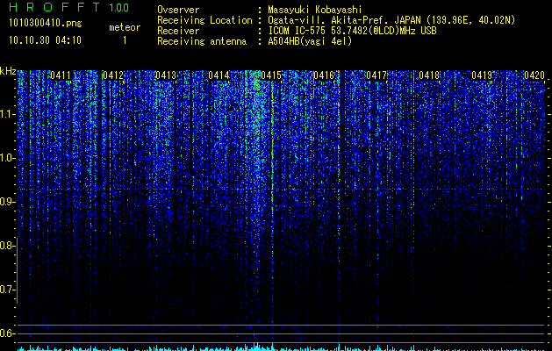Click the 0414 time marker
This screenshot has width=552, height=351.
[219, 75]
